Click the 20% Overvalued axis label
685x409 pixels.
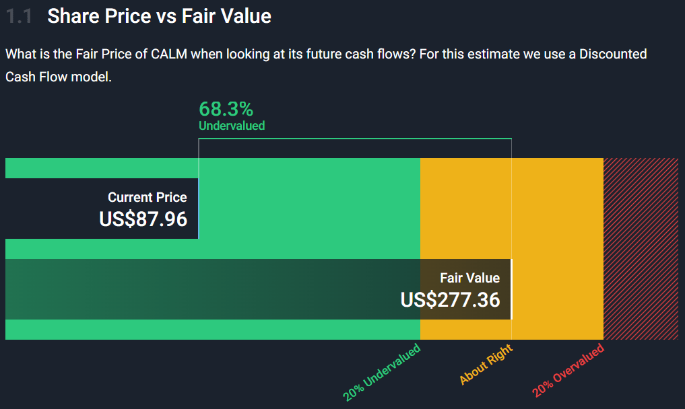(568, 370)
